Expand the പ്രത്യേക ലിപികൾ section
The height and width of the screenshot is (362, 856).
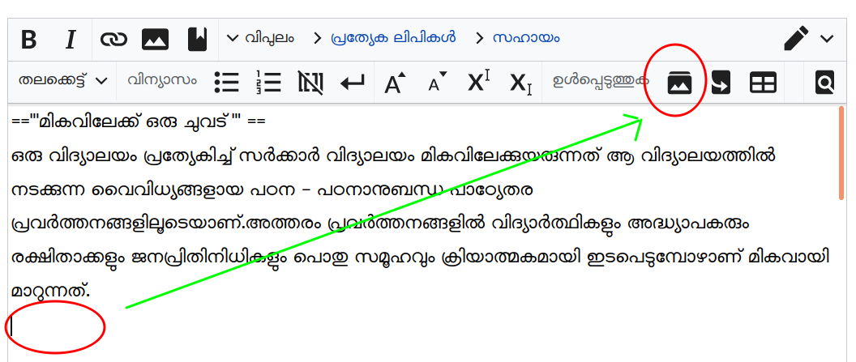pyautogui.click(x=384, y=38)
